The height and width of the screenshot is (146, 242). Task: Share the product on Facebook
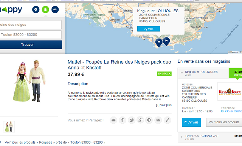(x=123, y=120)
